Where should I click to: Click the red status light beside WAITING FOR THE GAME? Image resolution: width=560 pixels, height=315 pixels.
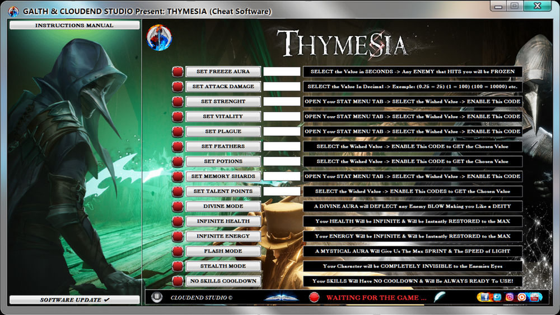pos(314,297)
